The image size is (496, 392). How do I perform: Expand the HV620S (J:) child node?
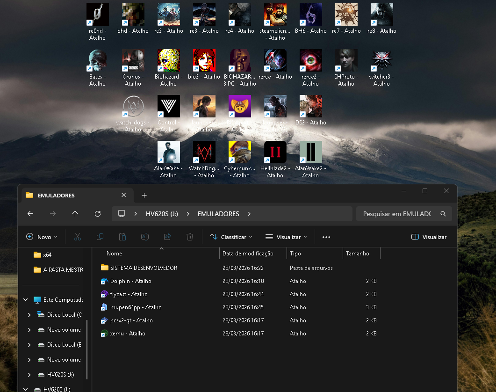pyautogui.click(x=29, y=375)
